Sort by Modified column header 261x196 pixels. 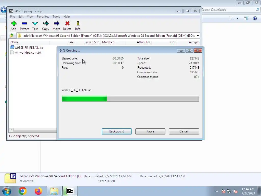tap(113, 42)
